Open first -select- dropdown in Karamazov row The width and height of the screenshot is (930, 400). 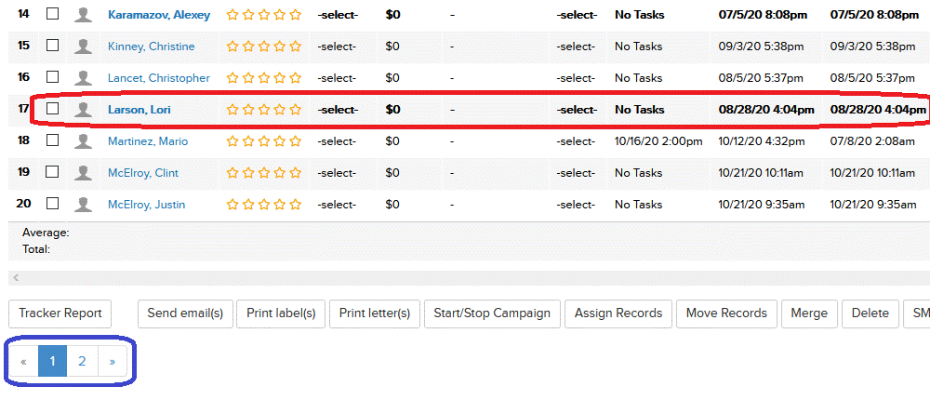pos(338,15)
